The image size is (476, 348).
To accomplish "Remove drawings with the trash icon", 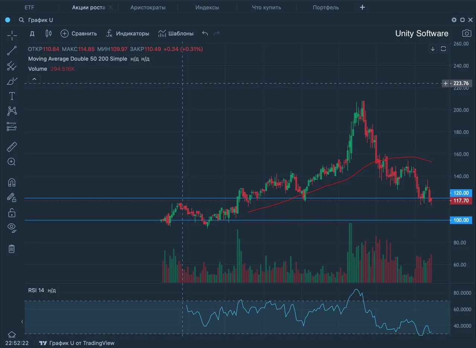I will coord(12,249).
